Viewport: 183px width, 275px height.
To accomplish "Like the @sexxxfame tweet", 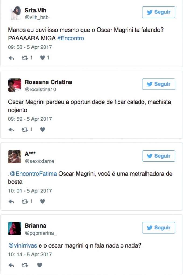I will 43,201.
